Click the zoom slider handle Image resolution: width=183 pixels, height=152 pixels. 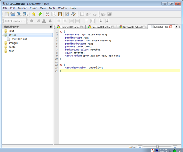(x=157, y=146)
